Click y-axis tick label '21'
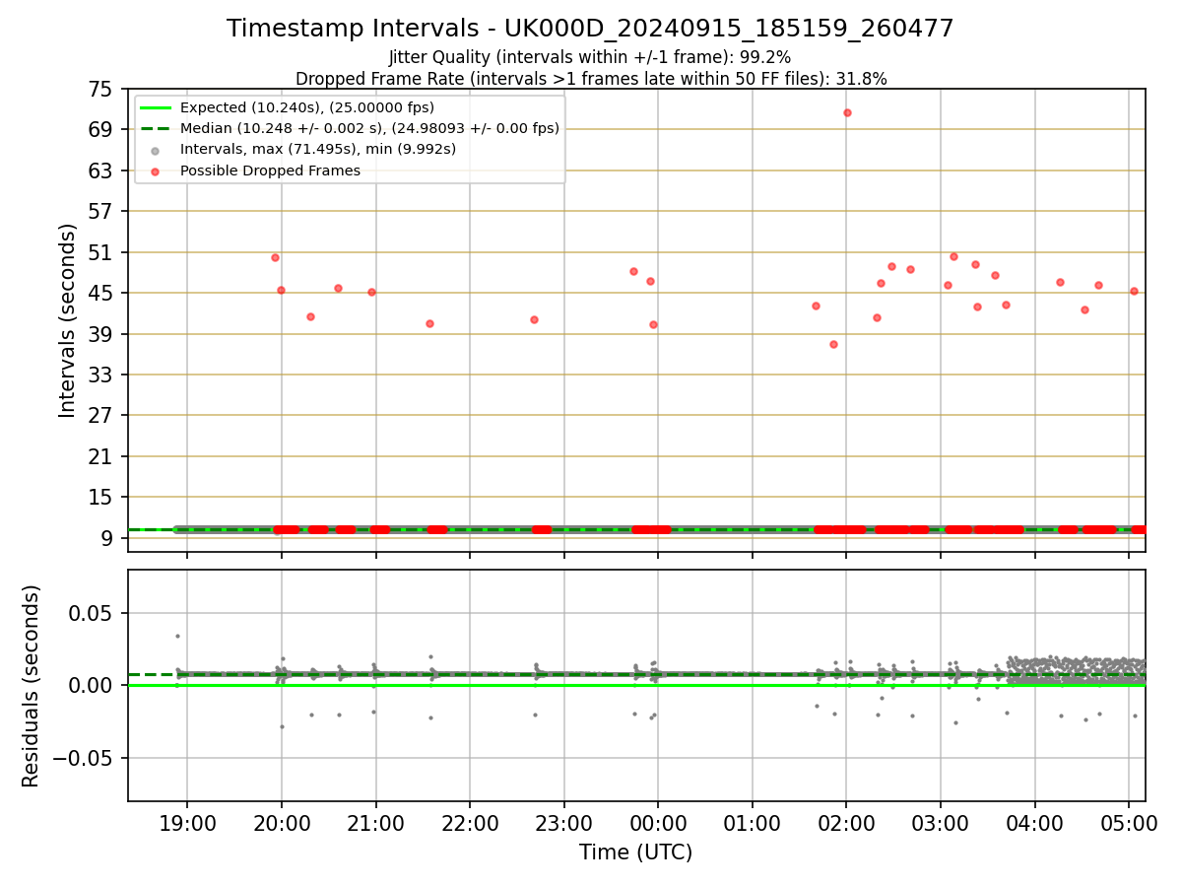This screenshot has height=887, width=1182. click(100, 456)
